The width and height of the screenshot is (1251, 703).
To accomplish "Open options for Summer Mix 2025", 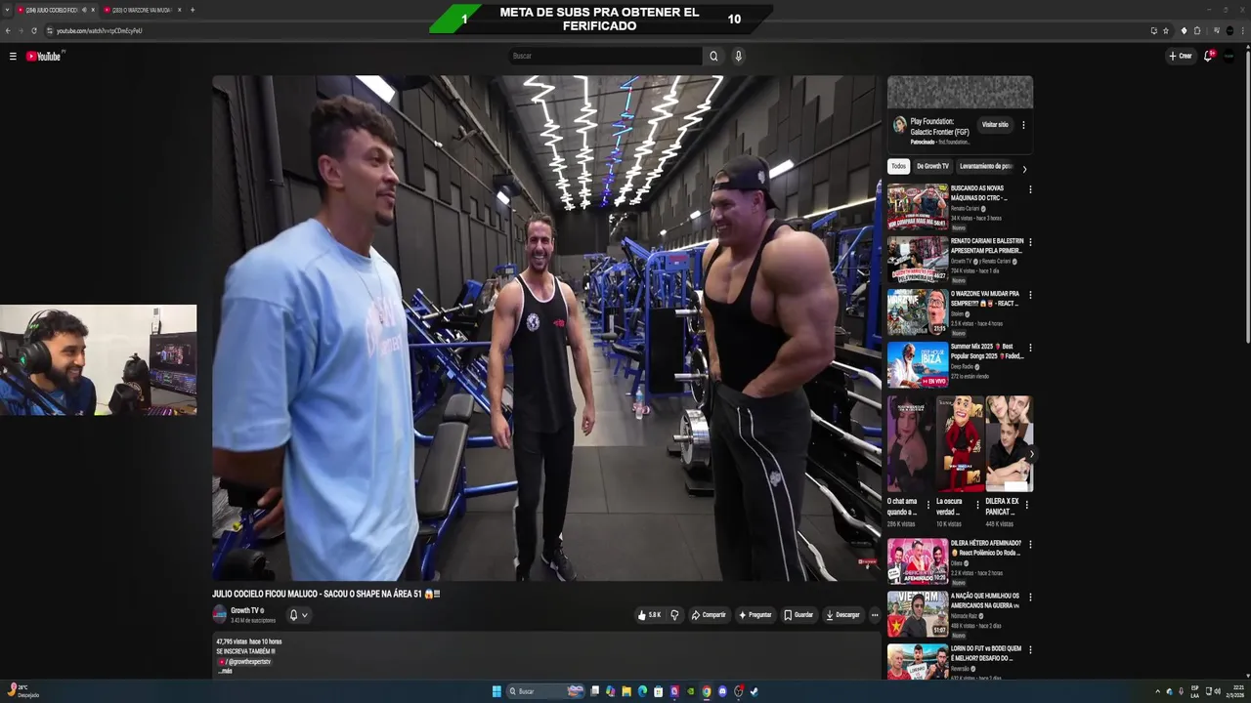I will tap(1030, 348).
